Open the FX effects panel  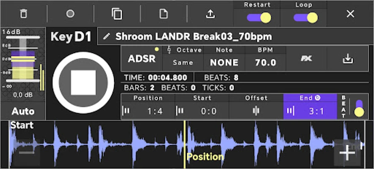tap(306, 59)
